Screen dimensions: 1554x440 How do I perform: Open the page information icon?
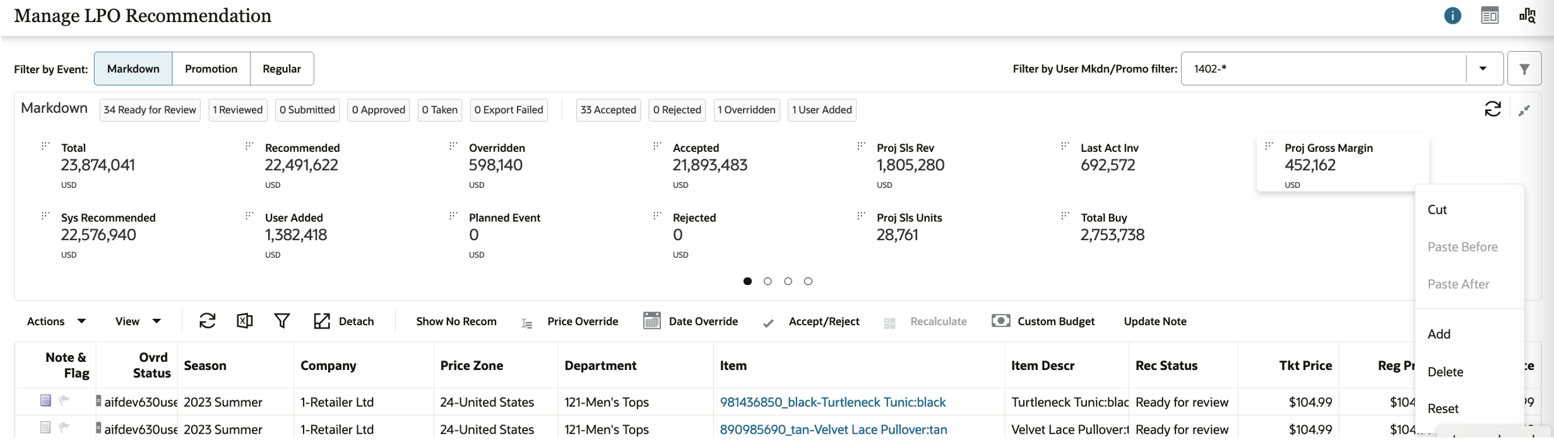(1452, 16)
